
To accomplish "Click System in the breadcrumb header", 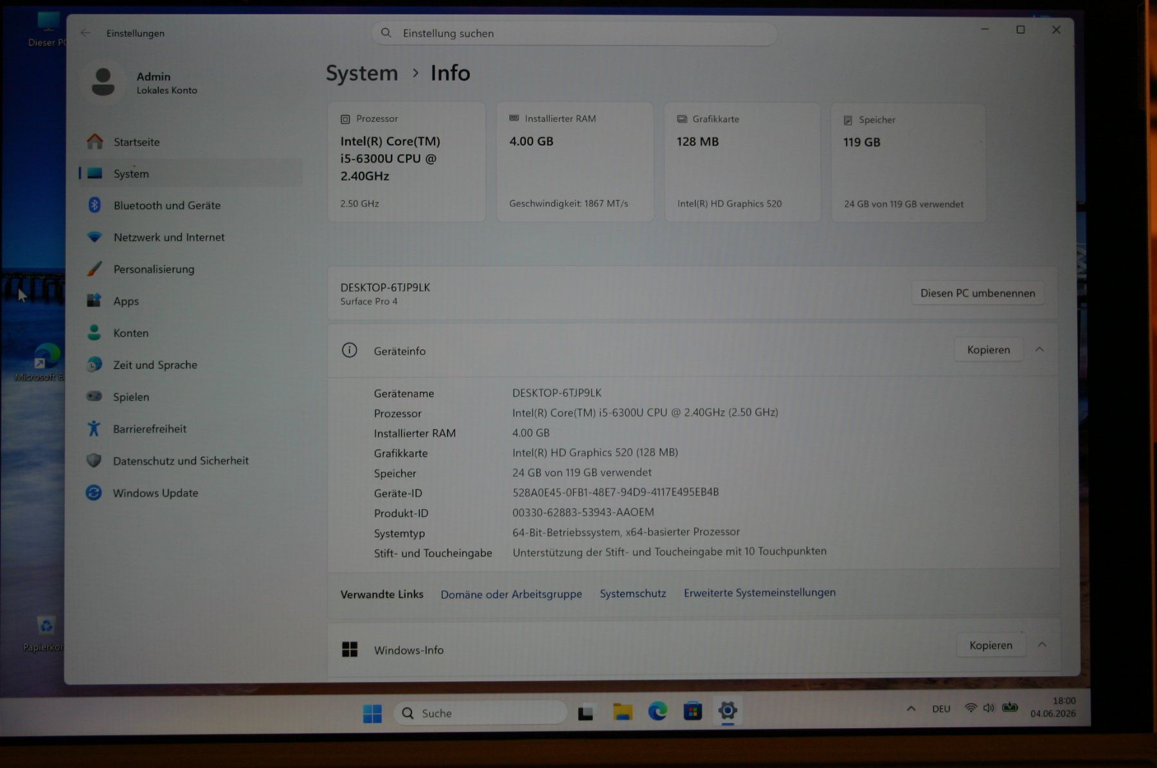I will (x=362, y=73).
